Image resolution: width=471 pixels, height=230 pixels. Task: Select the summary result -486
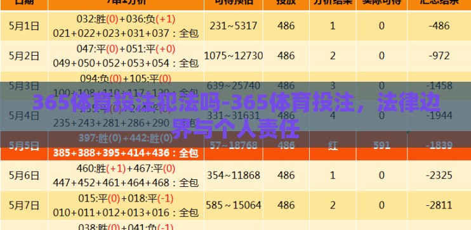click(x=439, y=26)
